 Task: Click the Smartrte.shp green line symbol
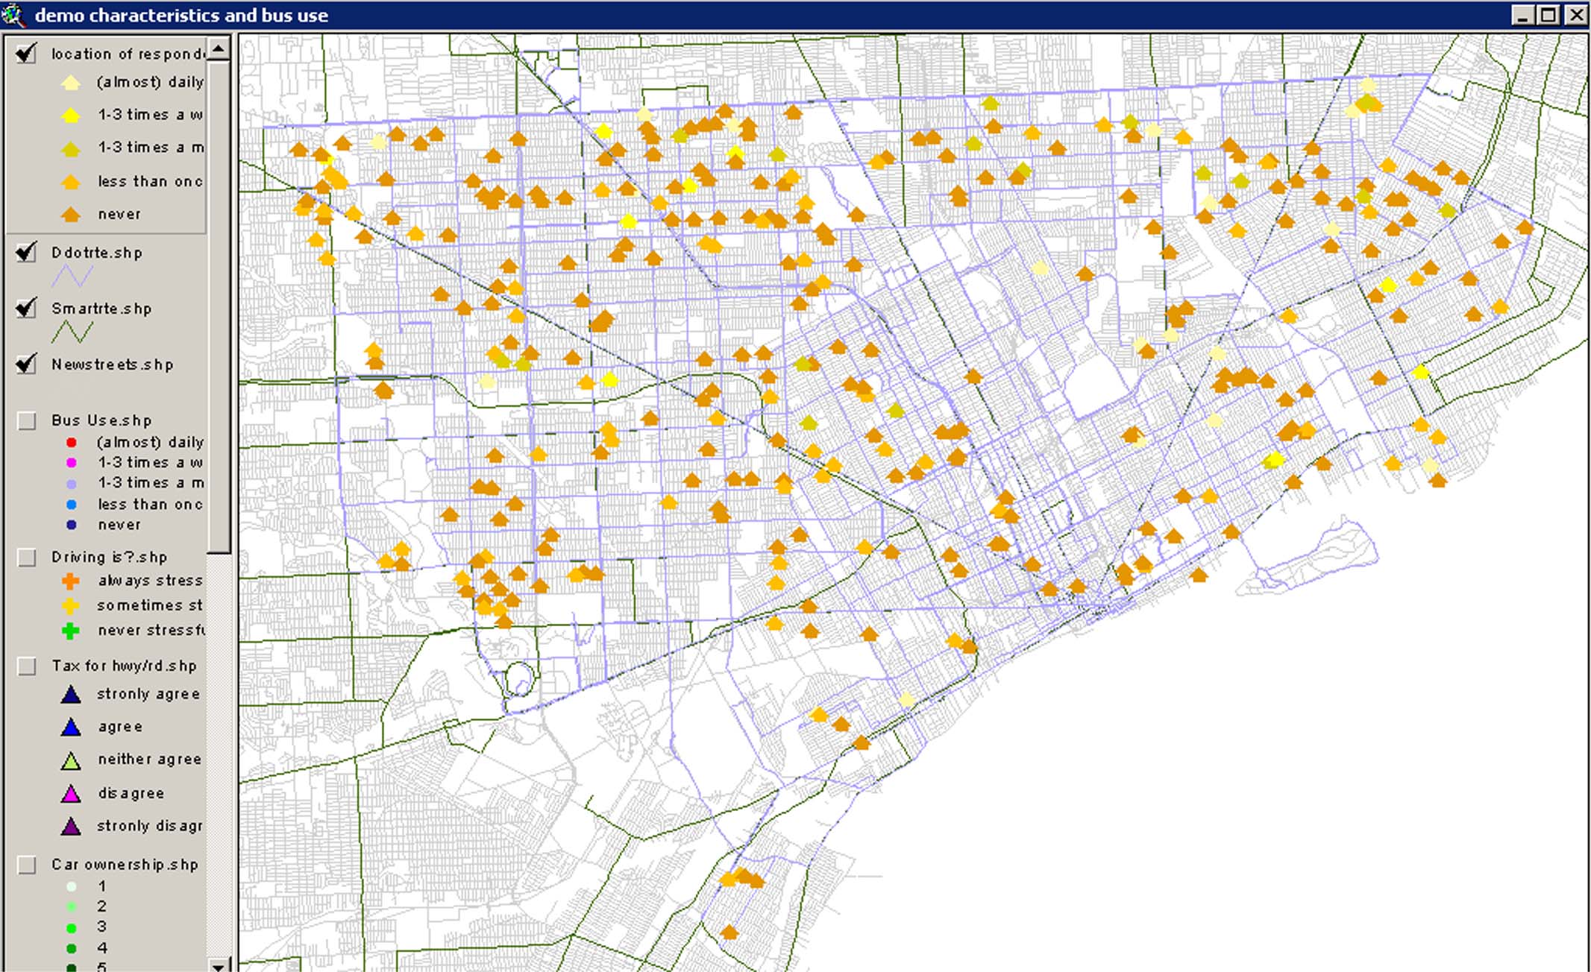point(72,332)
